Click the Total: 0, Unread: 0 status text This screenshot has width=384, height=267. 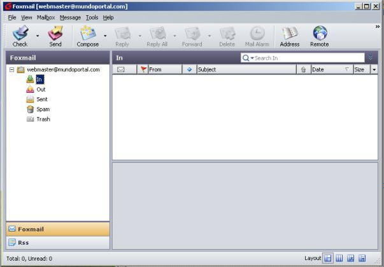click(x=29, y=259)
